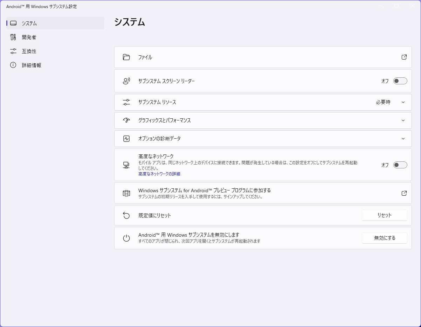Minimize the settings window
421x327 pixels.
click(x=380, y=6)
